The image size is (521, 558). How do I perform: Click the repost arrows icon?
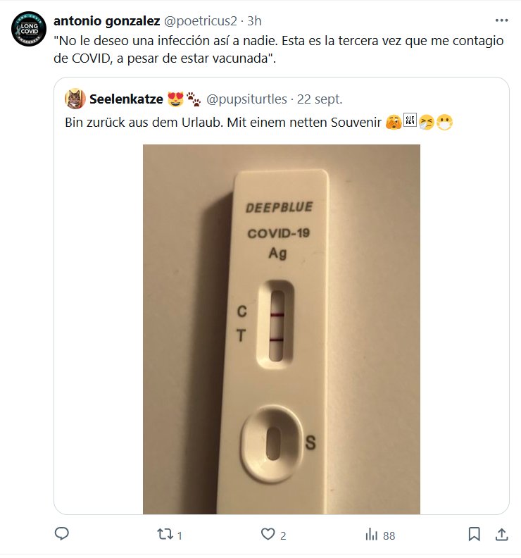coord(163,535)
